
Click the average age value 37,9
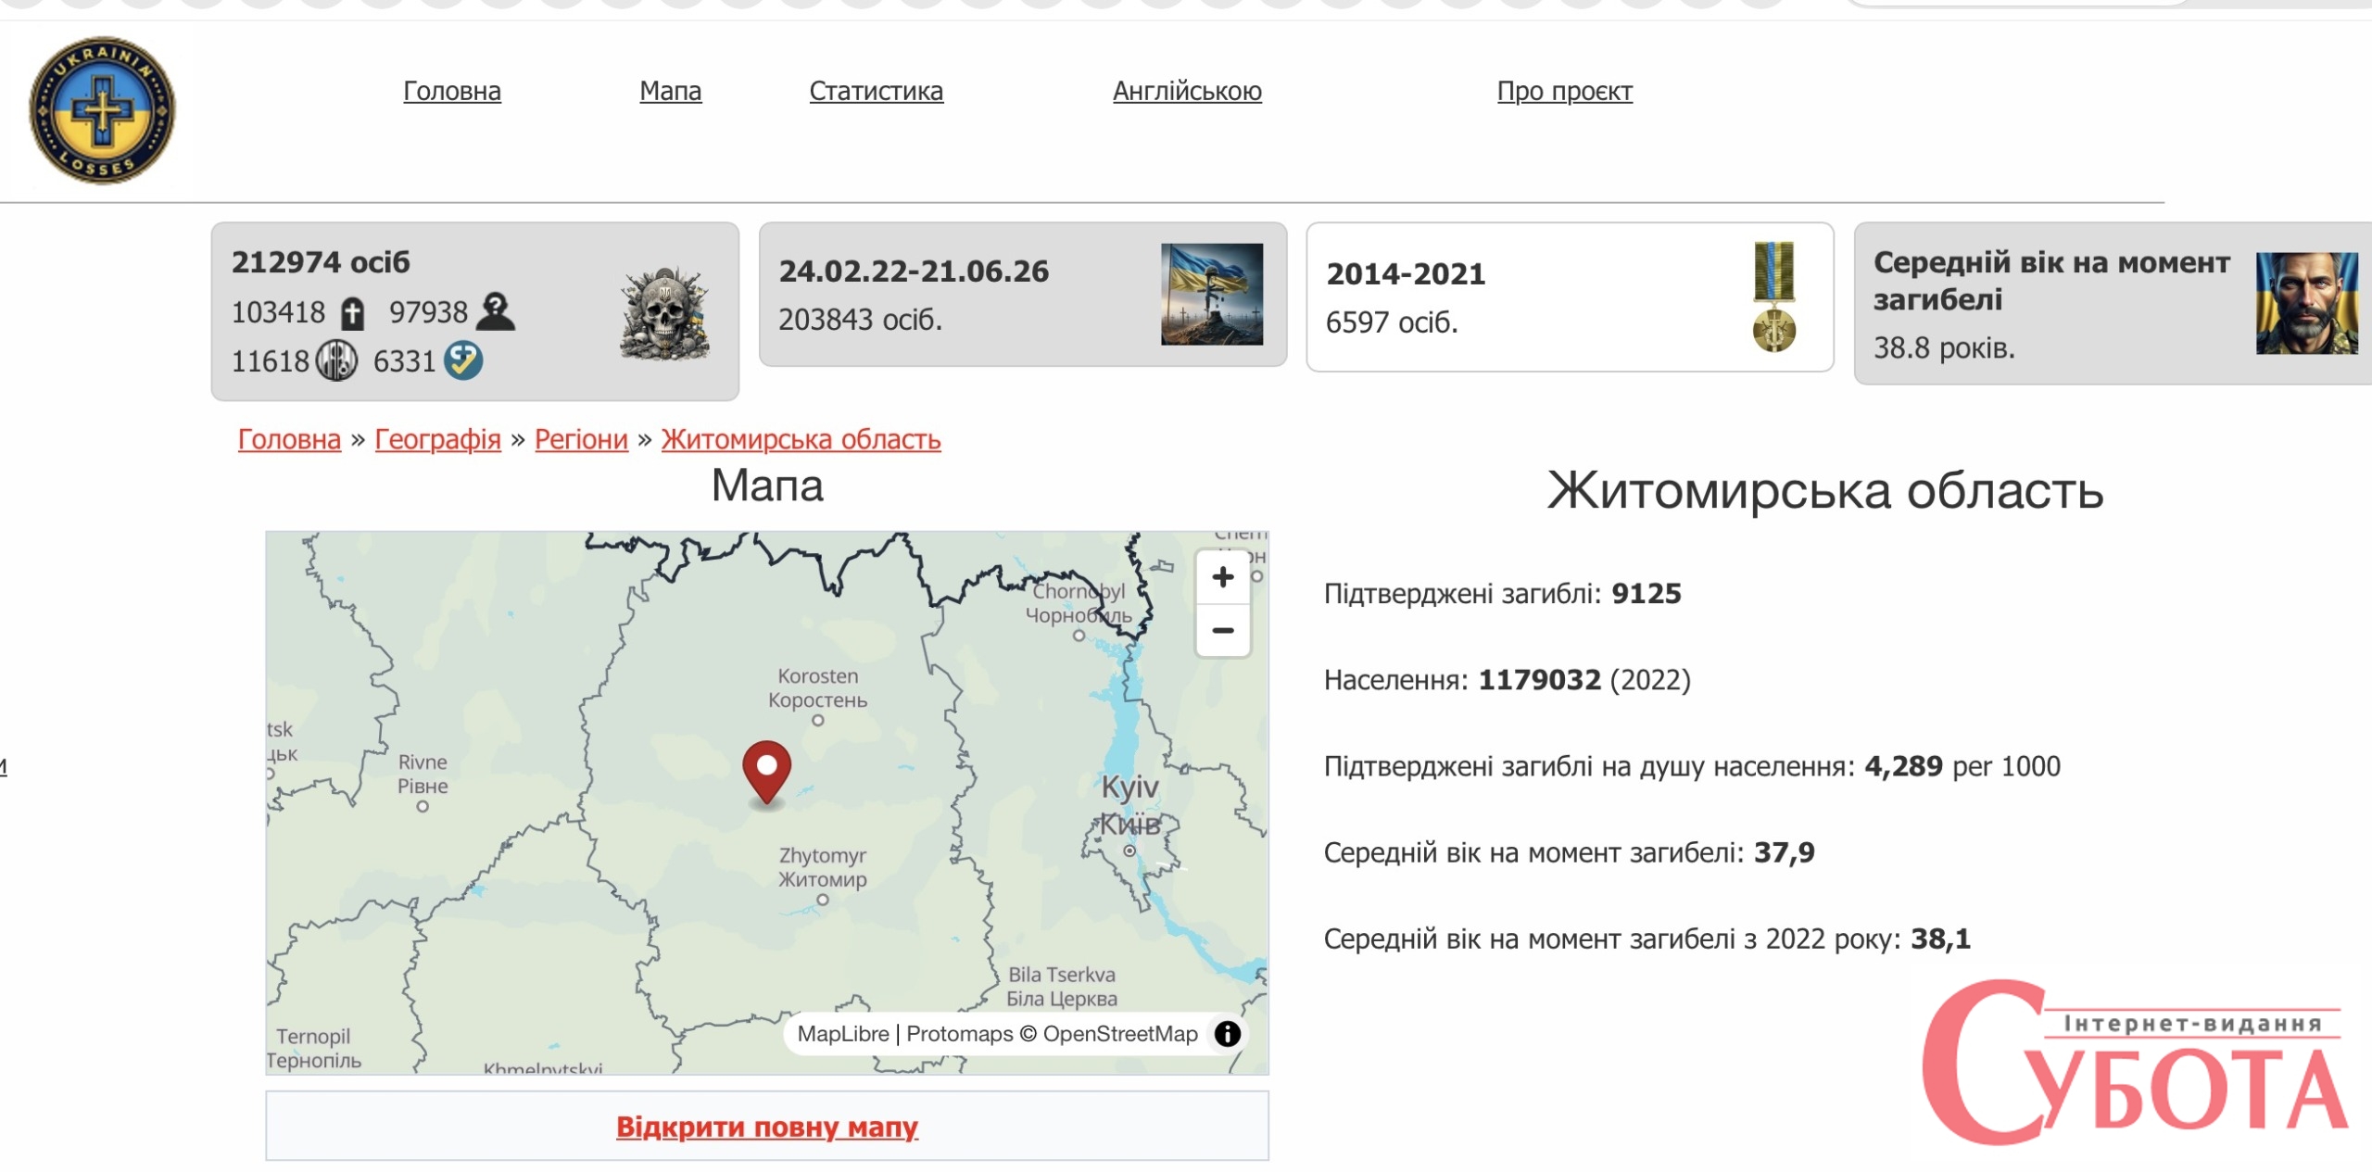(x=1785, y=852)
